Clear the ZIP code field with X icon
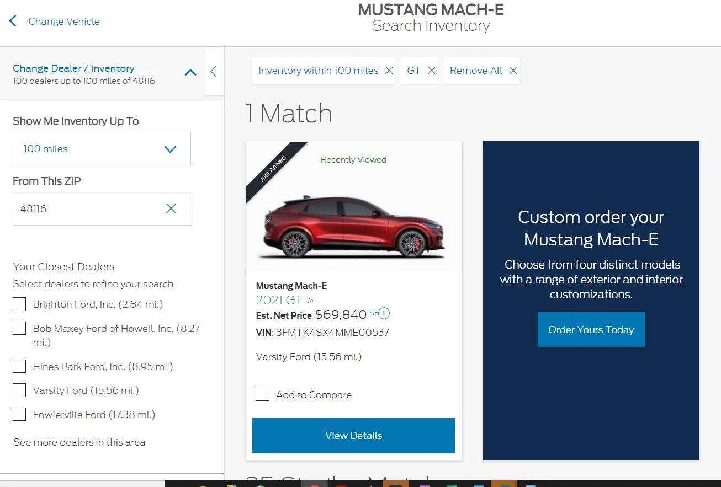This screenshot has height=487, width=721. click(171, 208)
